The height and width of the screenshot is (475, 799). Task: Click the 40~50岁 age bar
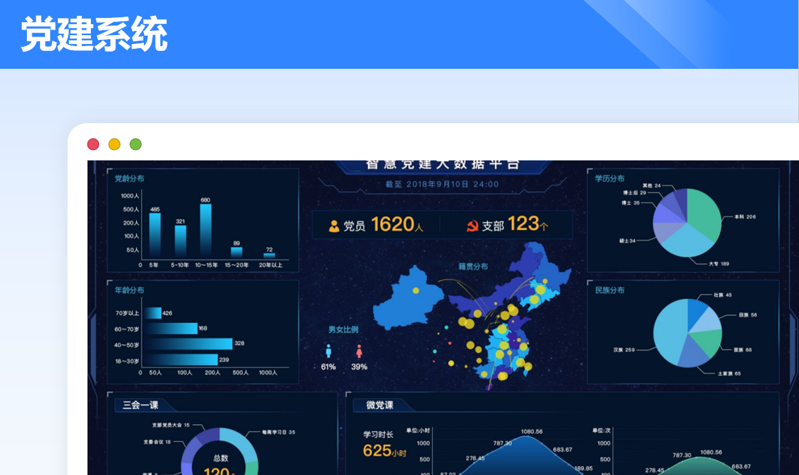pyautogui.click(x=187, y=344)
